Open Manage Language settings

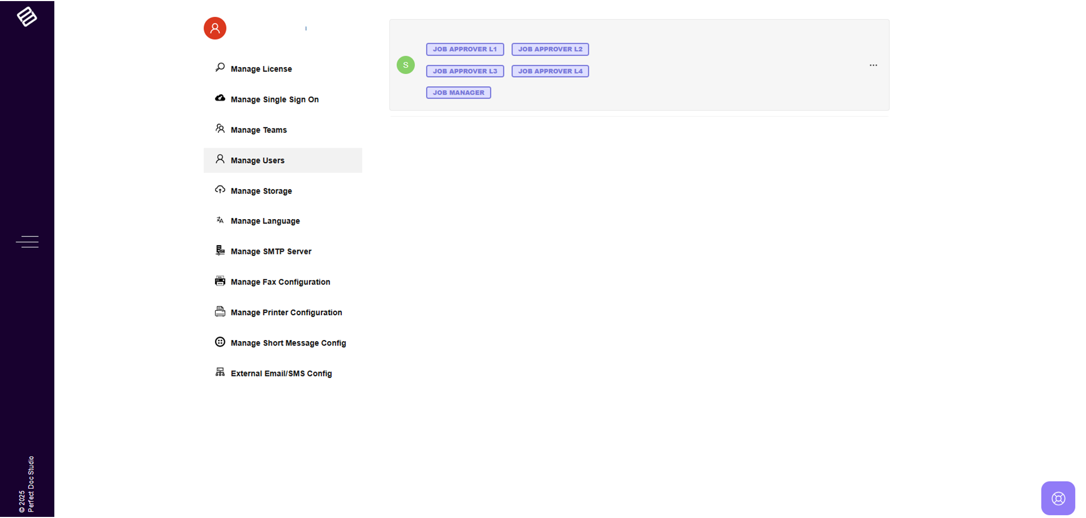(265, 221)
